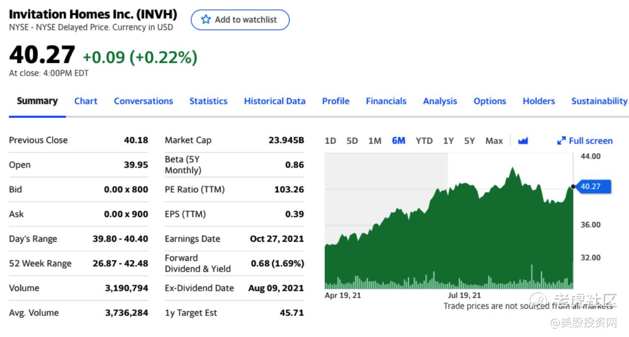
Task: Switch to the Analysis tab
Action: point(440,101)
